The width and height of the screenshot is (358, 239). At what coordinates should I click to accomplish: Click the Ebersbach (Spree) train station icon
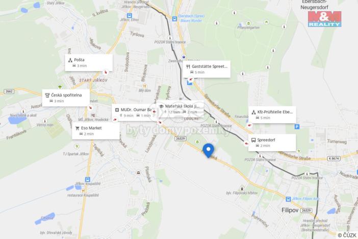click(174, 19)
